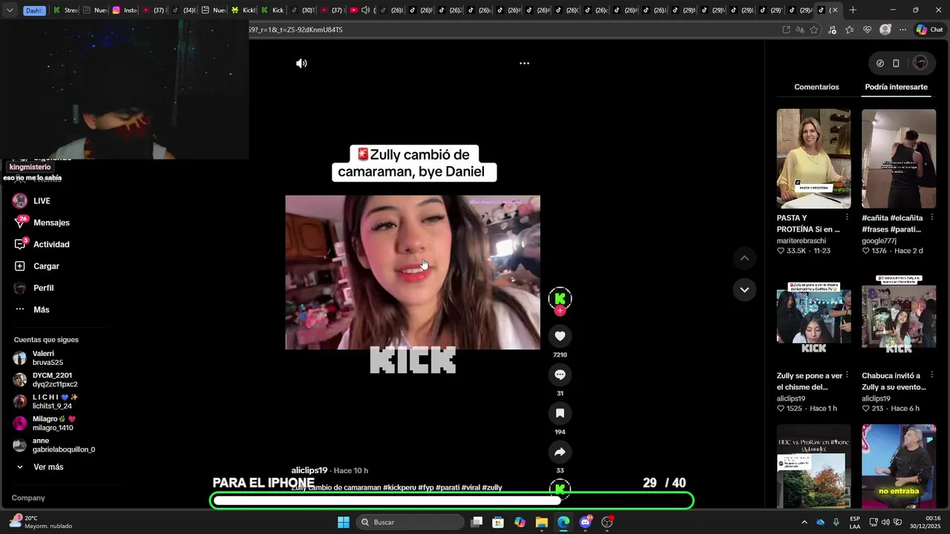Bookmark the video with the save icon

point(560,413)
